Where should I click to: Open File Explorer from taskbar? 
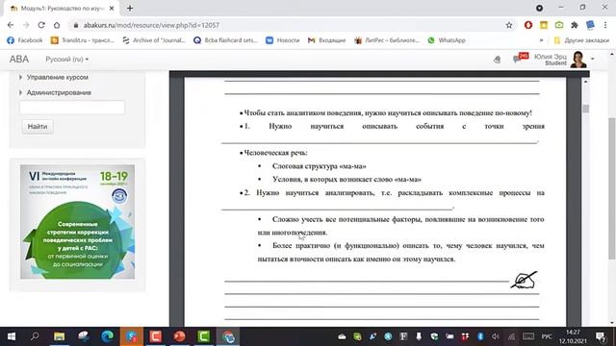pos(60,336)
